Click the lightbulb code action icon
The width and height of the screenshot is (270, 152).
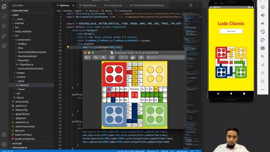coord(68,47)
